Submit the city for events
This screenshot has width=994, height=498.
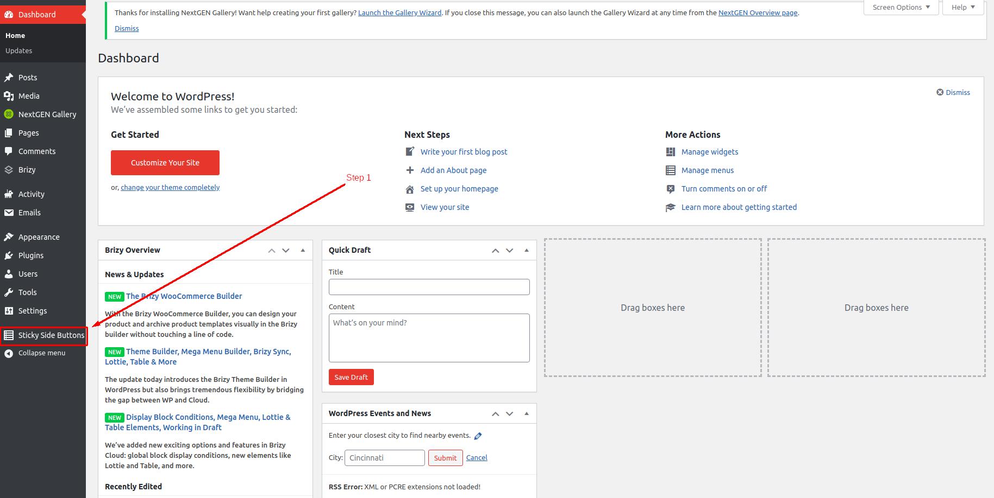click(x=446, y=458)
